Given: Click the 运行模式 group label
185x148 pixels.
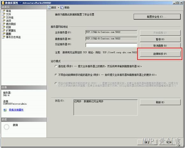Looking at the screenshot, I should point(56,61).
